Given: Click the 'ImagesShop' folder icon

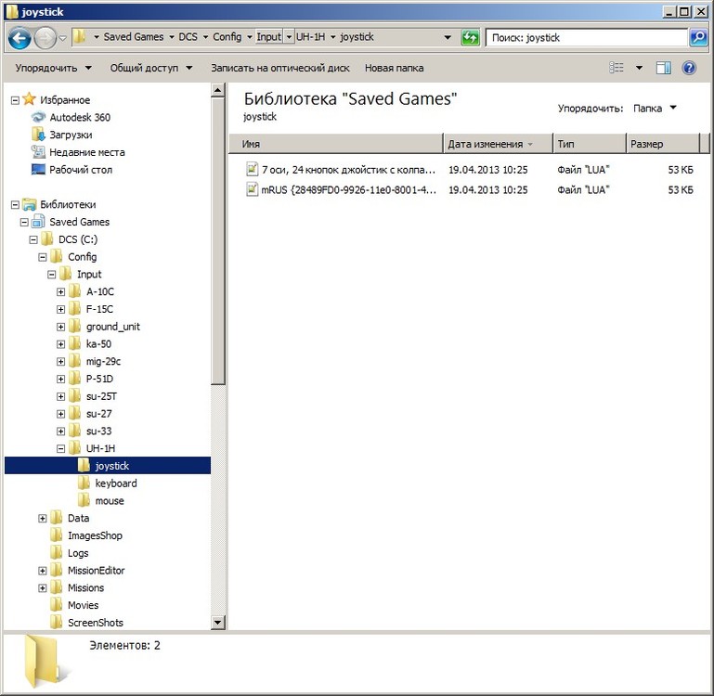Looking at the screenshot, I should 57,535.
